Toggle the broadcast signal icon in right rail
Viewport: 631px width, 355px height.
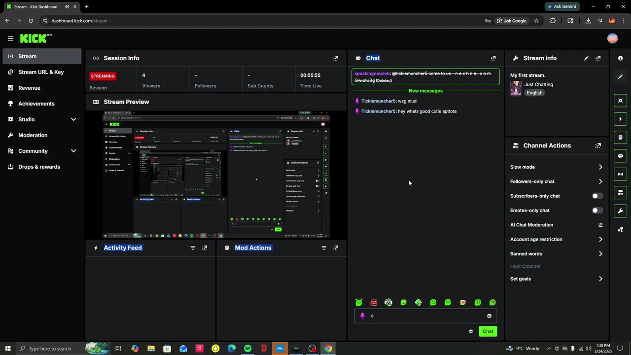tap(620, 174)
